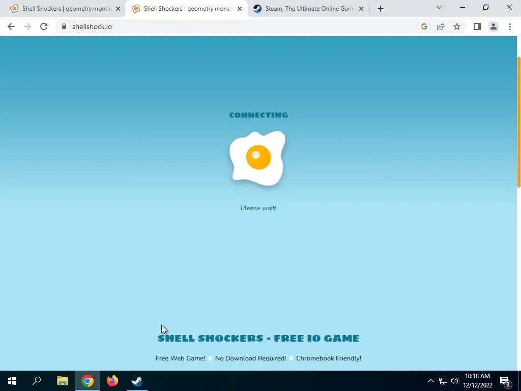The height and width of the screenshot is (391, 521).
Task: View site info via the lock icon
Action: point(64,26)
